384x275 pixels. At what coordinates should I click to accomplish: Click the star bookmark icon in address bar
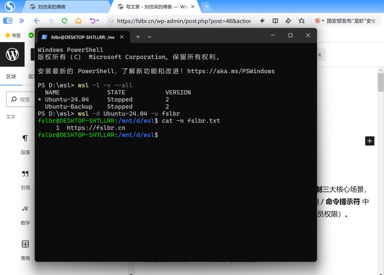[301, 21]
